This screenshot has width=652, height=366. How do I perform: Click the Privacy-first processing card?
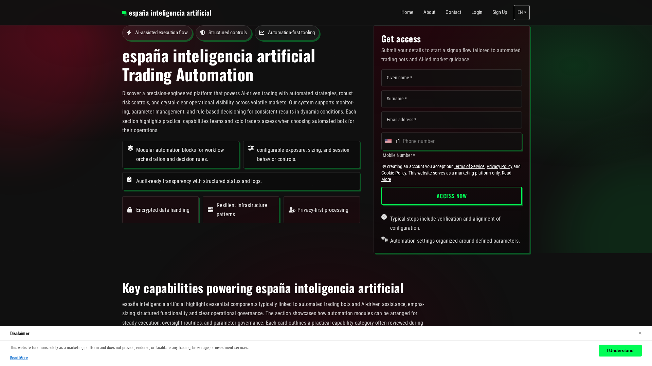point(322,210)
